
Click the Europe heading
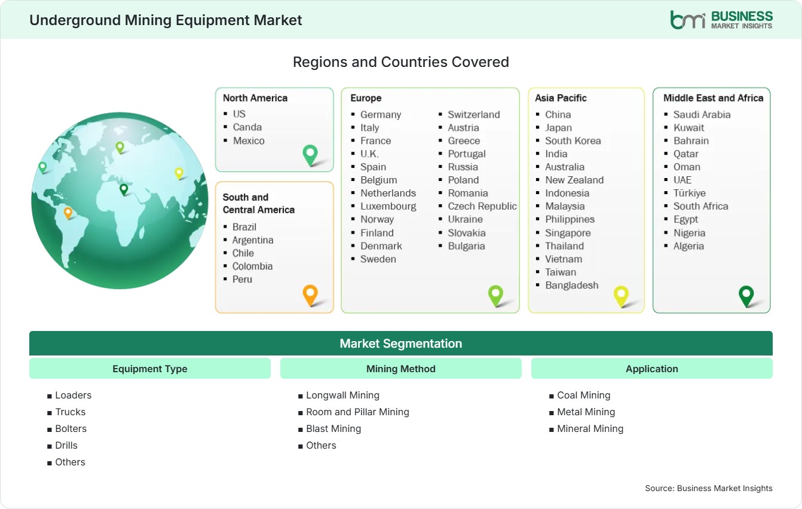[x=366, y=98]
